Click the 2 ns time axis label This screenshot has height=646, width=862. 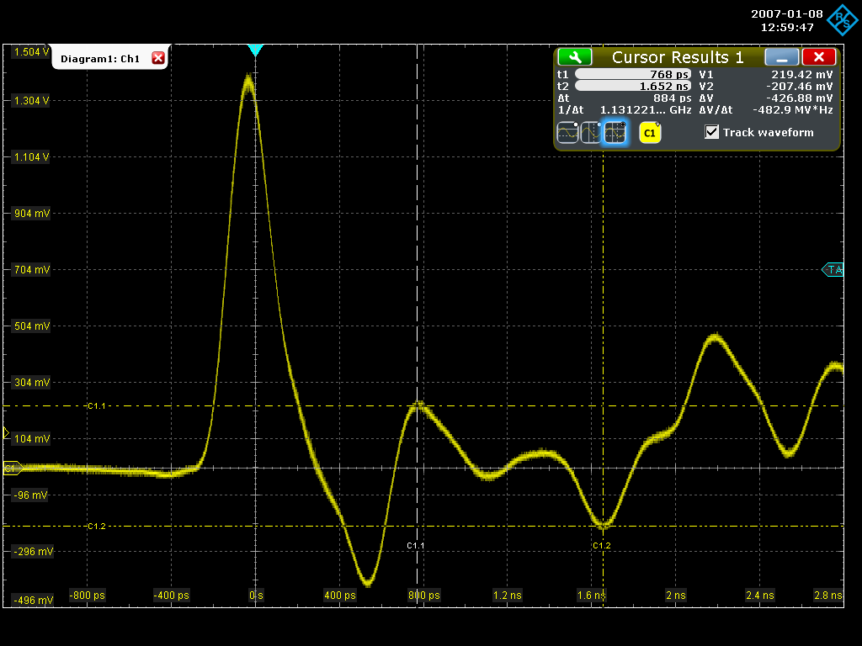[676, 595]
